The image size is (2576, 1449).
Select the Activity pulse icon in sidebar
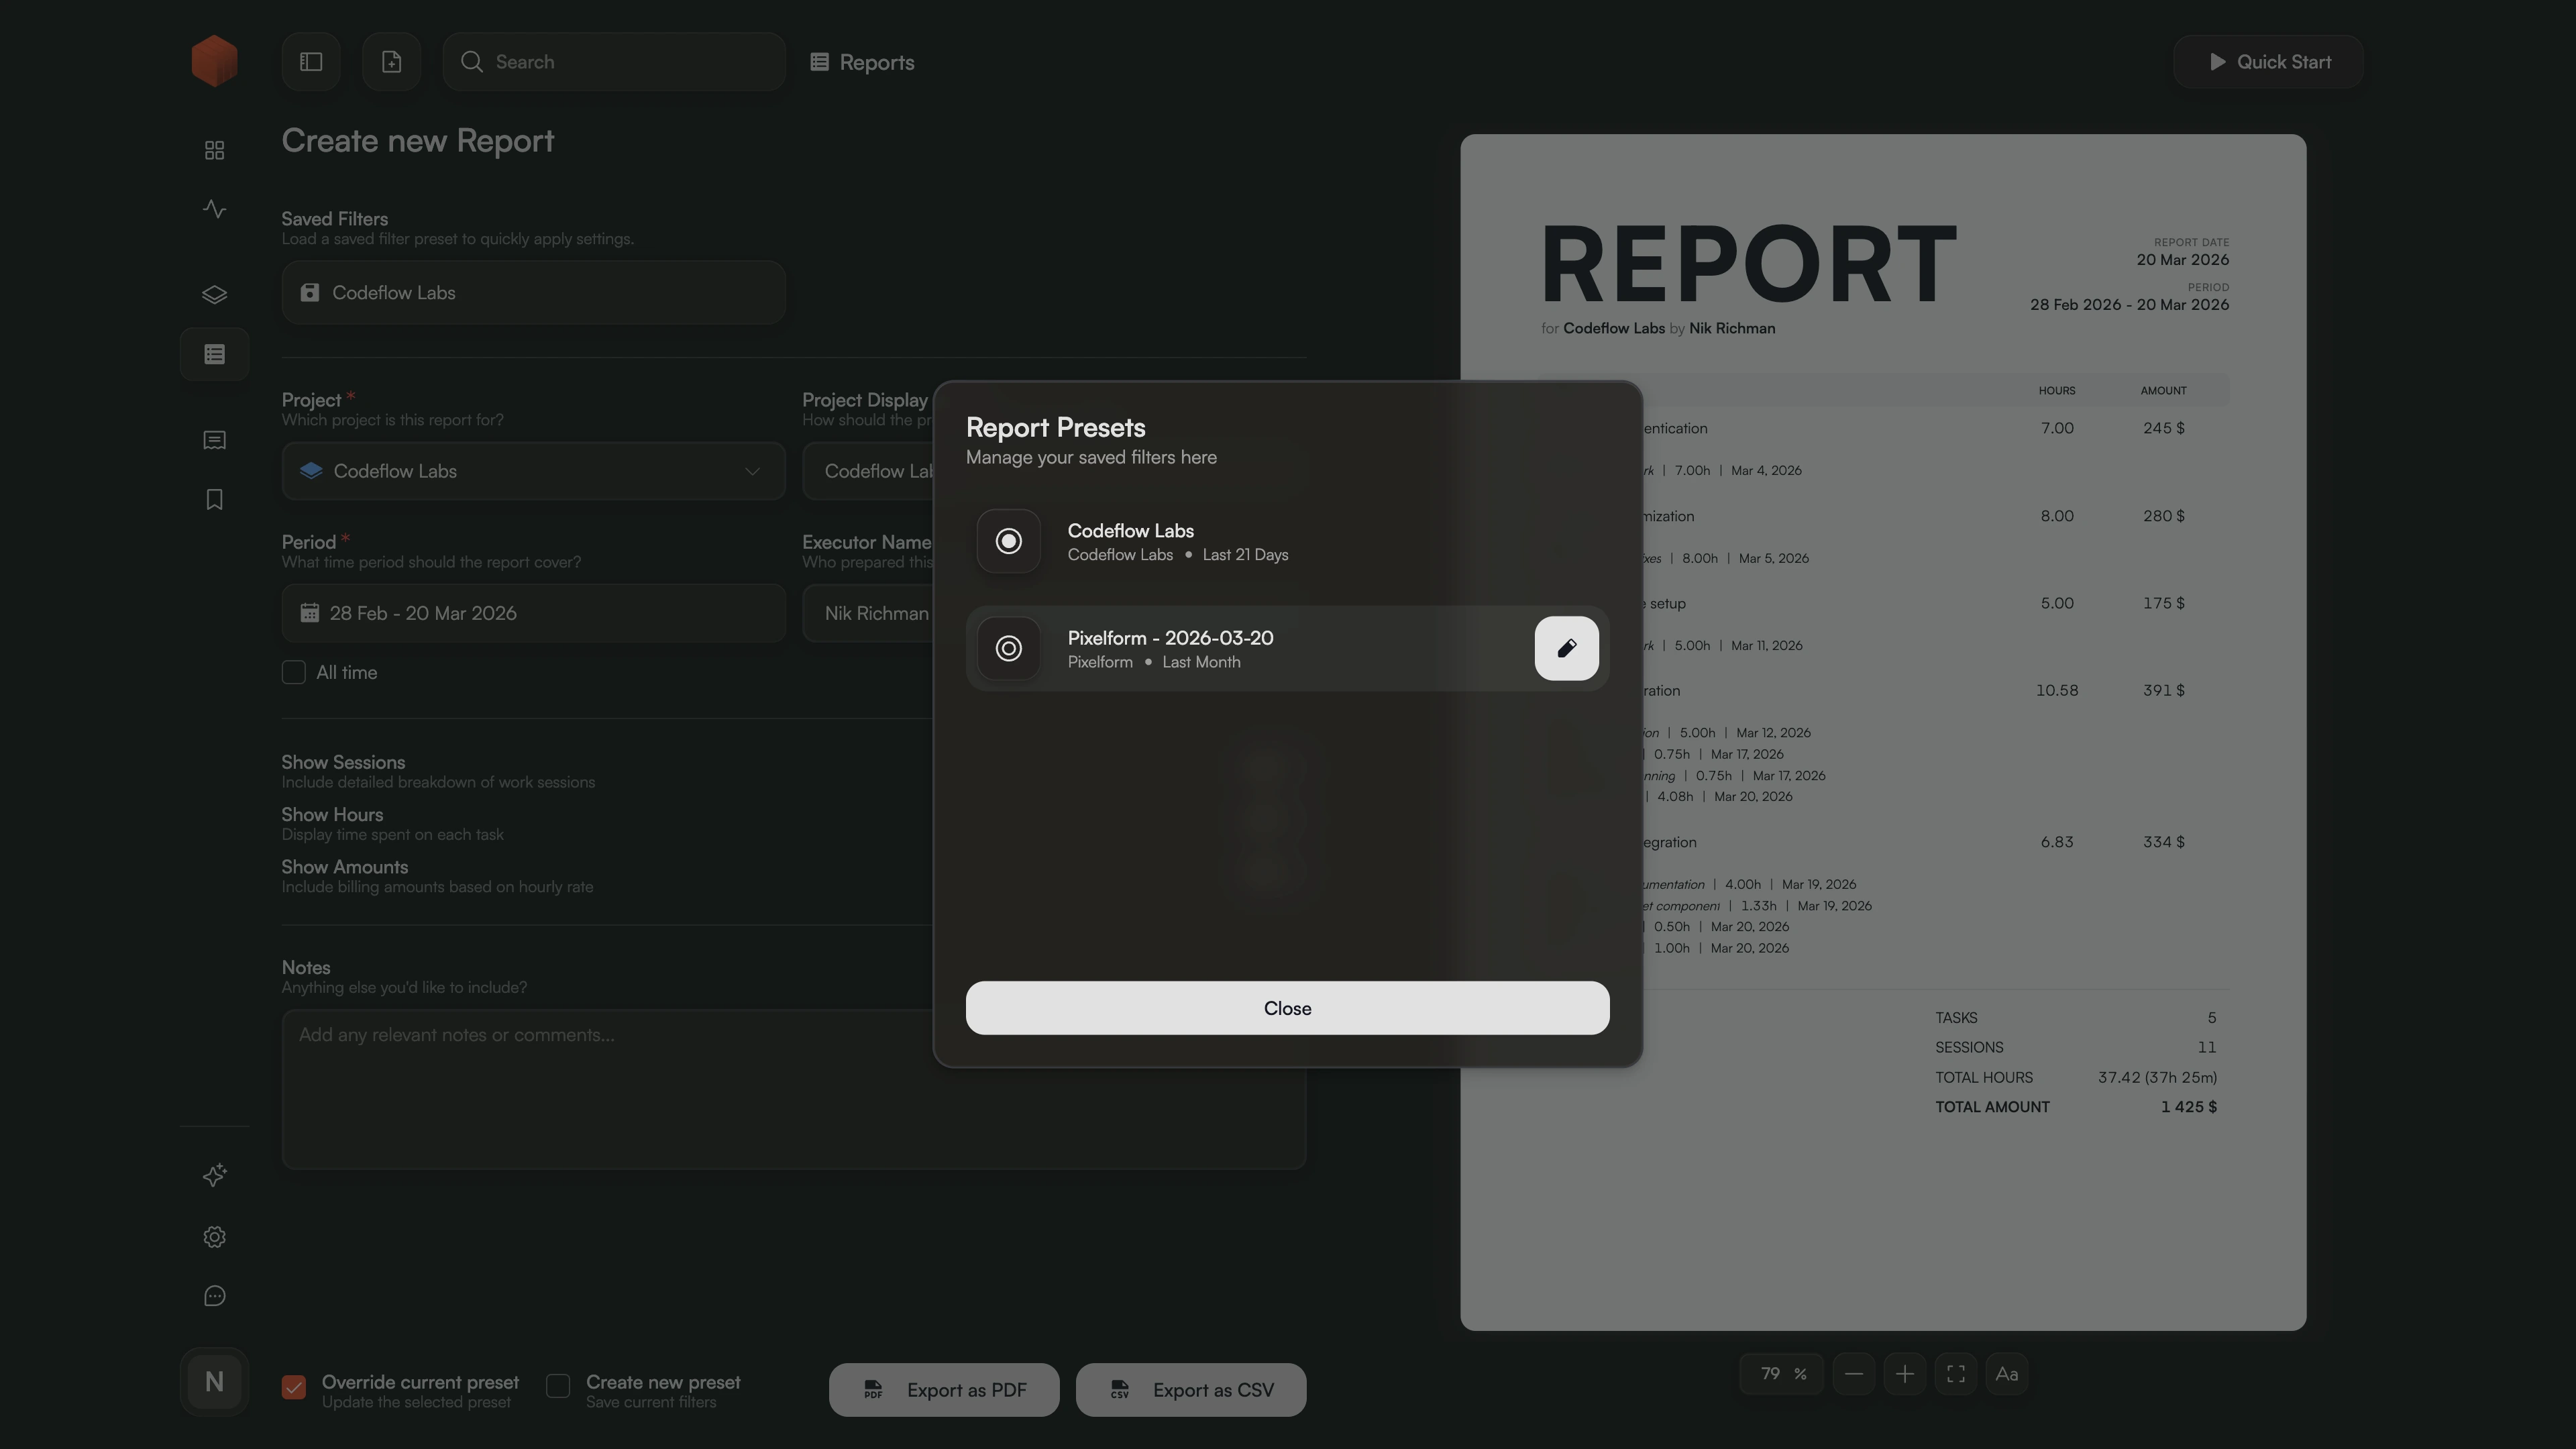point(214,209)
